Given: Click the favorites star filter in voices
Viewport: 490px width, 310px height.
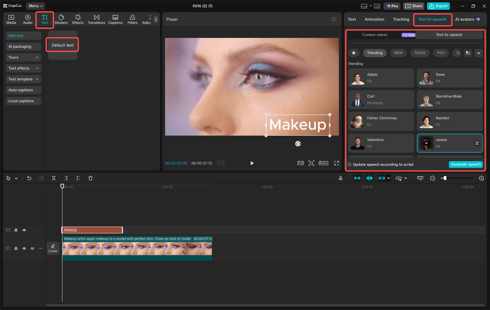Looking at the screenshot, I should (x=354, y=53).
